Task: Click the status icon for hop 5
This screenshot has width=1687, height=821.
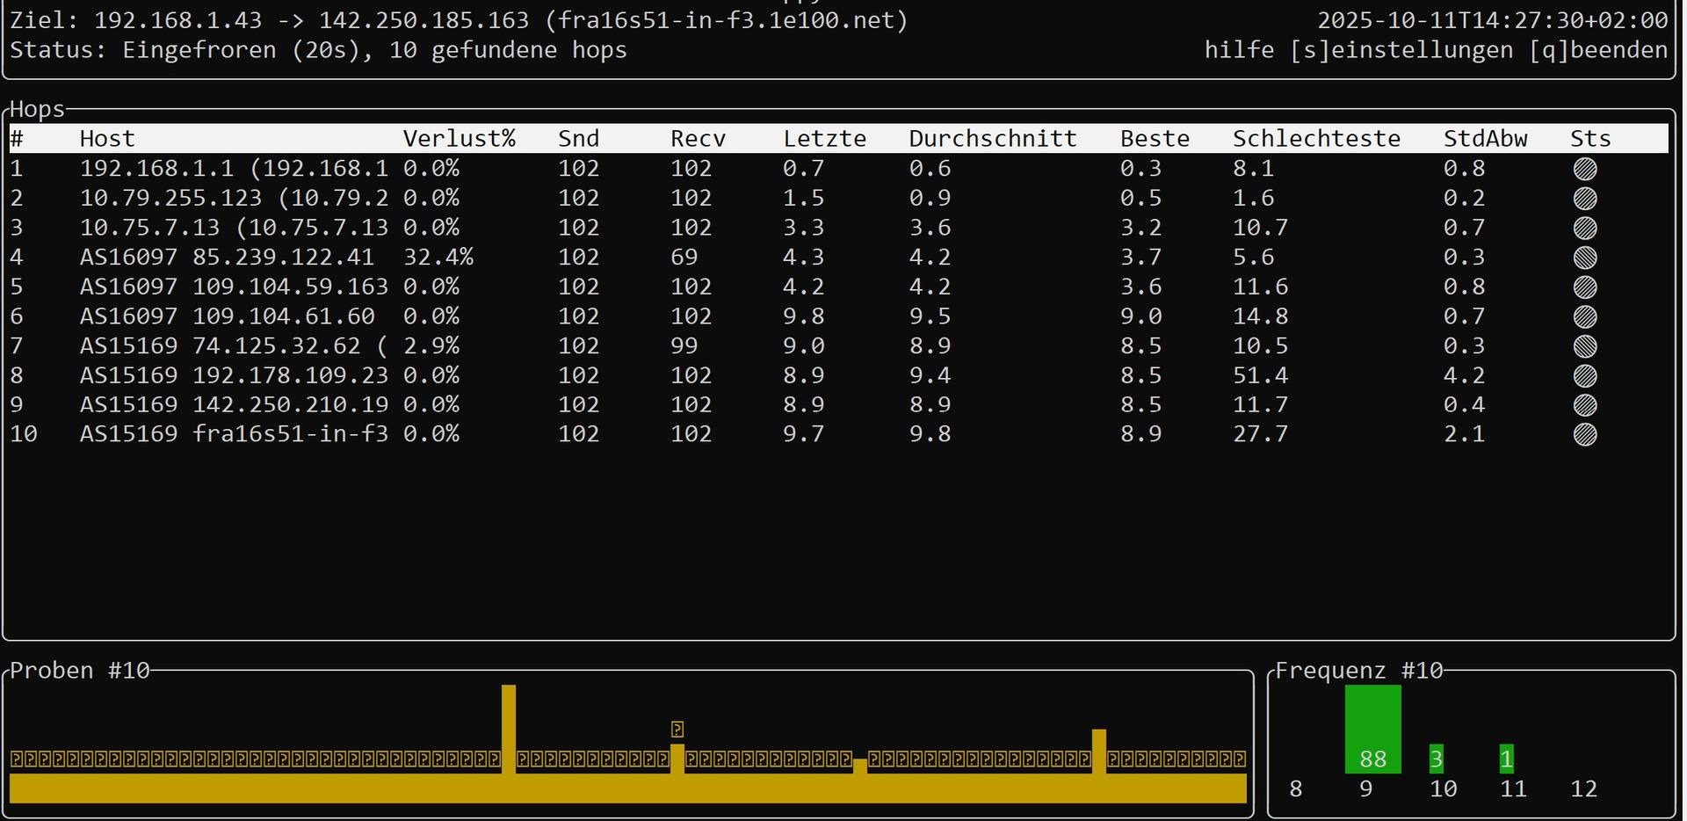Action: click(x=1585, y=287)
